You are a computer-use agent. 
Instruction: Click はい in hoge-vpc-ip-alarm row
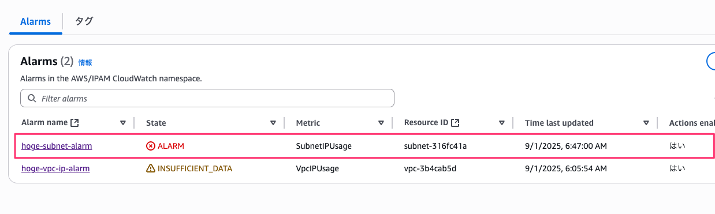pyautogui.click(x=677, y=168)
